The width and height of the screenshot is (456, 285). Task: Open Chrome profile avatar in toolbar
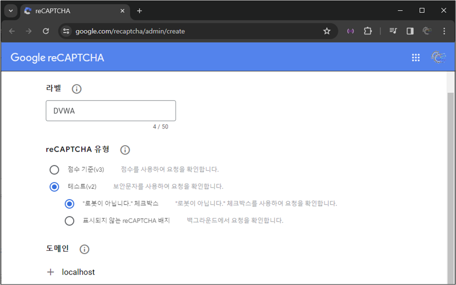tap(427, 31)
